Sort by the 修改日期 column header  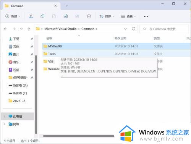[120, 38]
